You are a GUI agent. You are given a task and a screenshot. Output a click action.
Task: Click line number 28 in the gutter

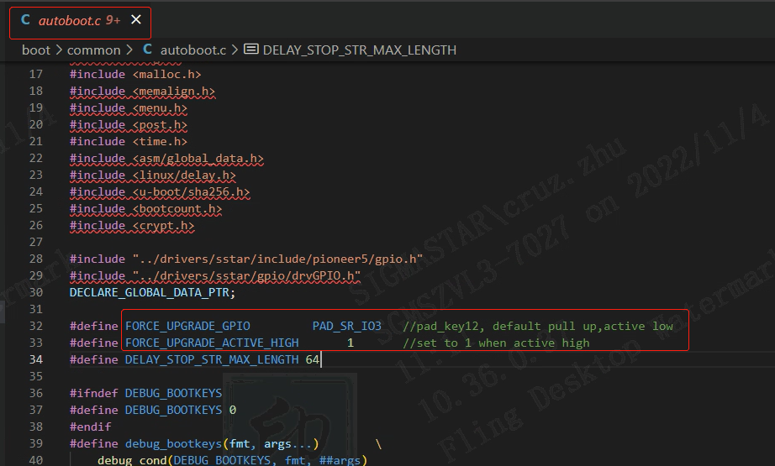[x=35, y=259]
